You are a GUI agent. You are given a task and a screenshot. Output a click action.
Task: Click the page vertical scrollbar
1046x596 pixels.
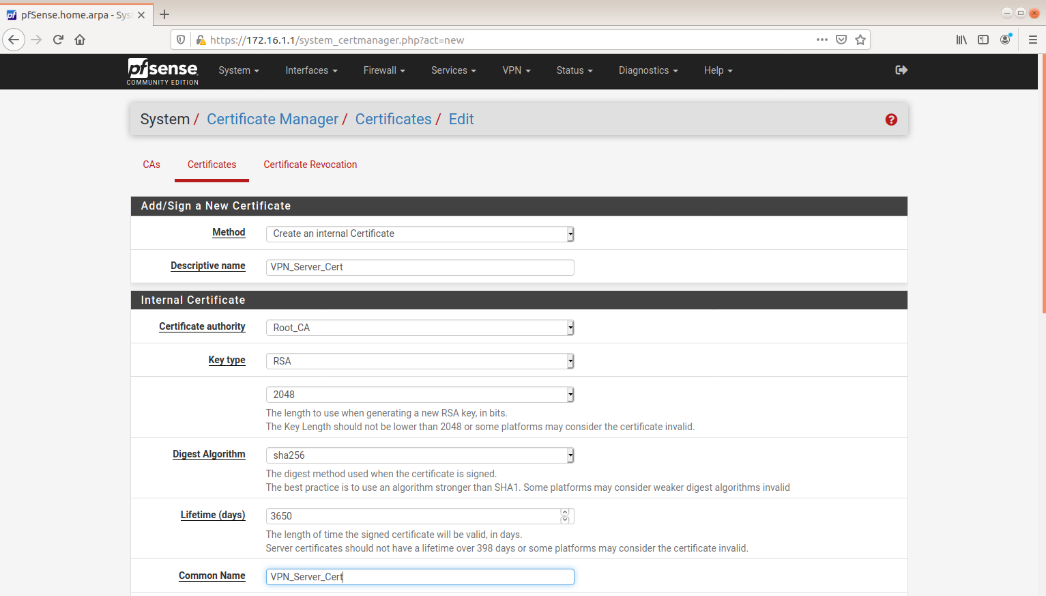1043,184
